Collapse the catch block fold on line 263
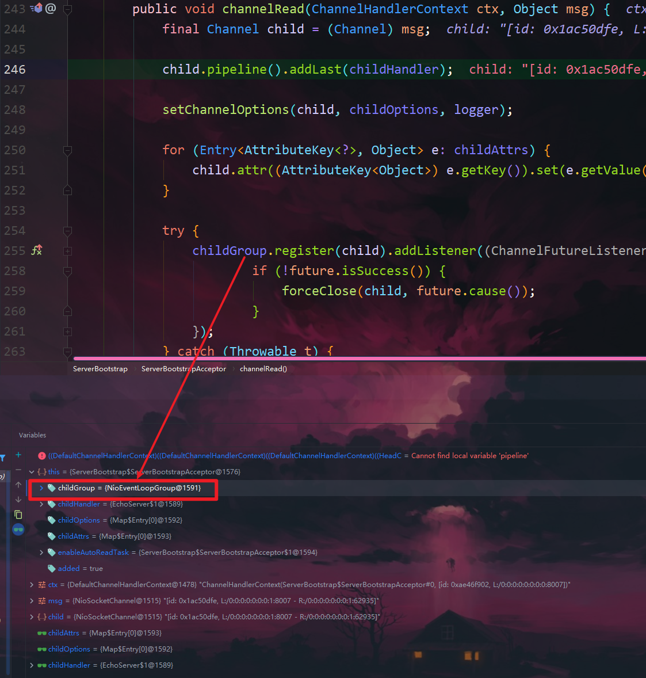646x678 pixels. [67, 352]
